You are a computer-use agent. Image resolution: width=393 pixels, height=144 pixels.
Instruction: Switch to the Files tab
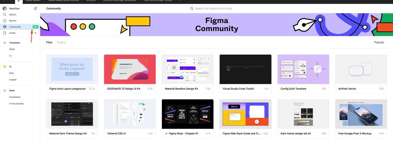(49, 42)
